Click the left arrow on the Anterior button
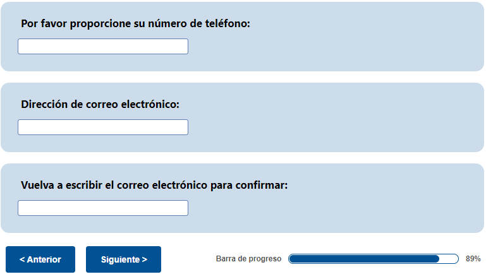The height and width of the screenshot is (279, 486). pos(22,259)
